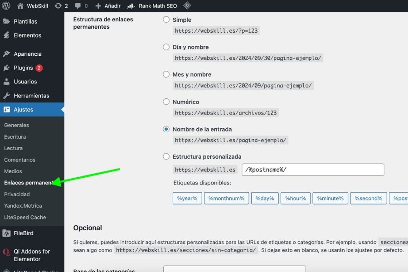Click the example URL https://webskill.es/archivos/123

click(x=226, y=113)
